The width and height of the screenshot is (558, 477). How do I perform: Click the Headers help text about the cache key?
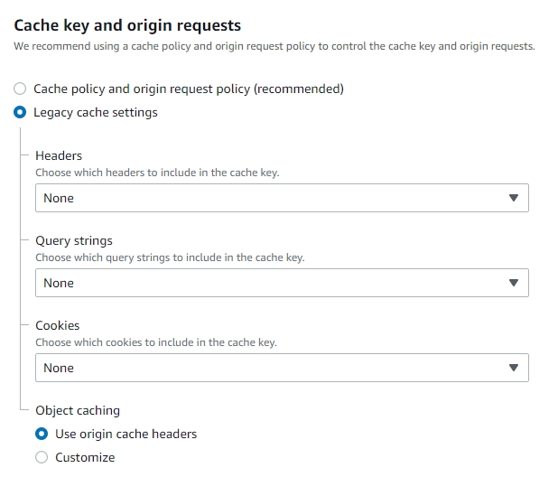pyautogui.click(x=157, y=173)
